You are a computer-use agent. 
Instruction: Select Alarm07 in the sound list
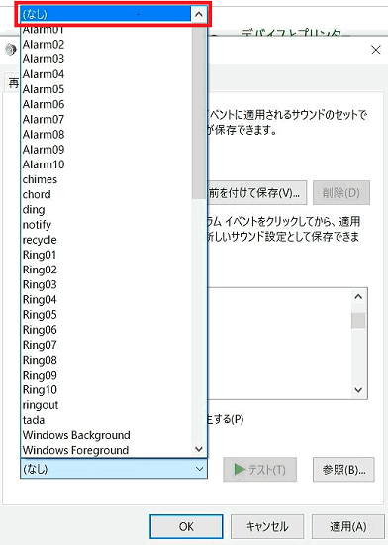106,119
